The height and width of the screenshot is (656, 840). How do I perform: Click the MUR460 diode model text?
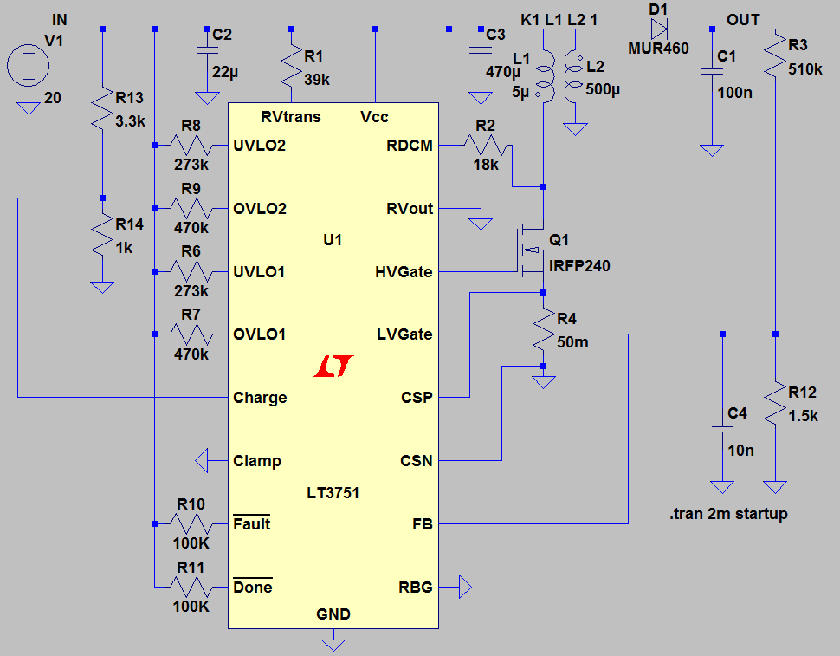[x=658, y=49]
